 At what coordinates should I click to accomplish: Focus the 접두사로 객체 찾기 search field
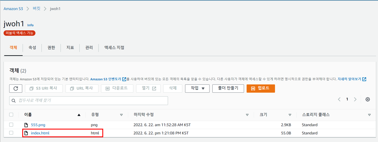pos(89,101)
